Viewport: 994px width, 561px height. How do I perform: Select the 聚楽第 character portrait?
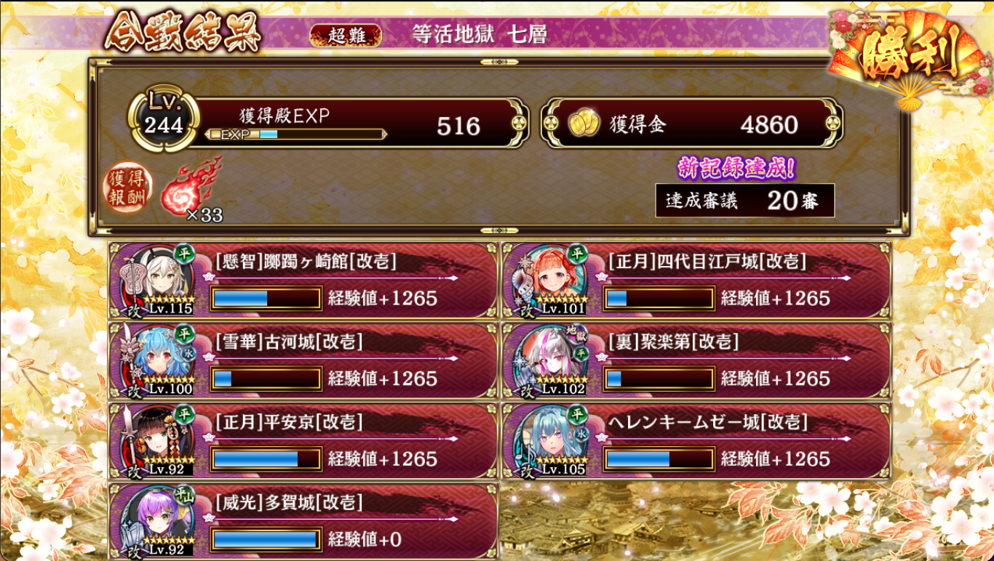tap(552, 360)
